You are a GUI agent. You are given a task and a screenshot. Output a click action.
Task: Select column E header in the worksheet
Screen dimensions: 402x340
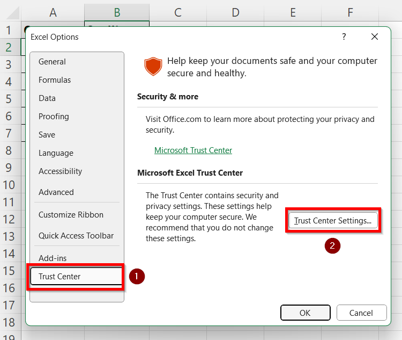click(293, 12)
